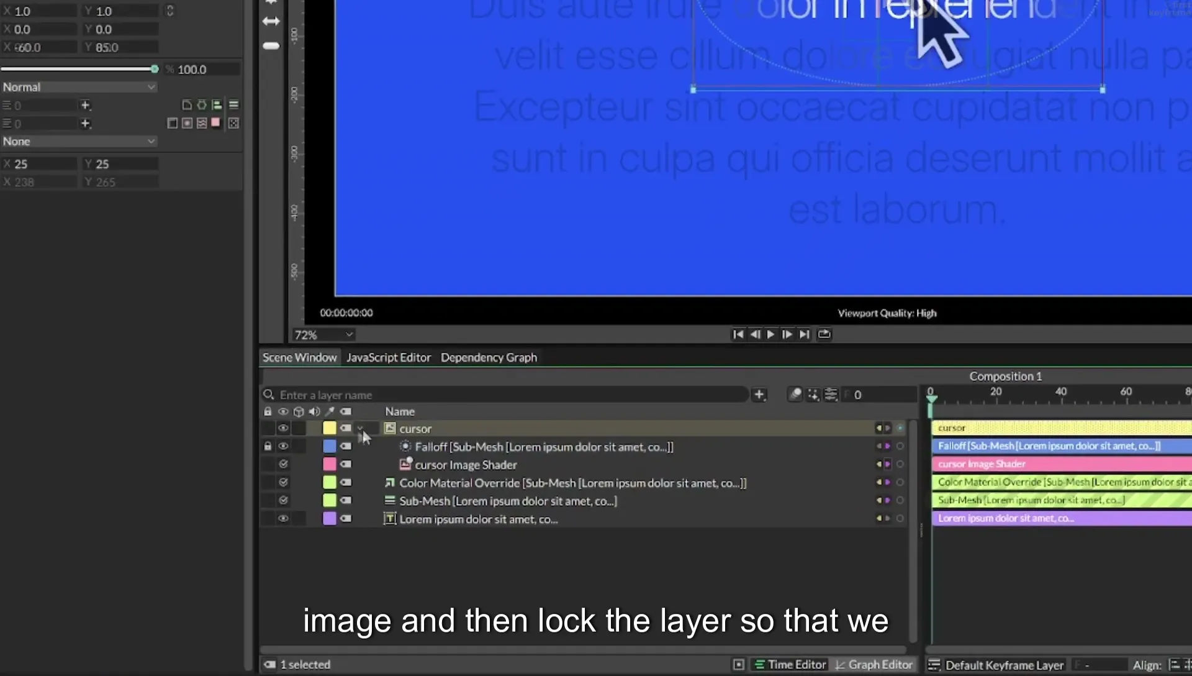Unlock the Falloff layer with its lock icon
The image size is (1192, 676).
(268, 446)
